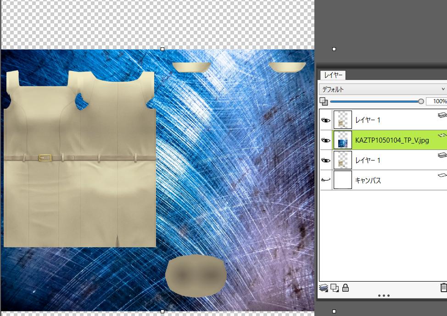Hide the KAZTP1050104_TP_V.jpg layer
Screen dimensions: 447x316
325,140
